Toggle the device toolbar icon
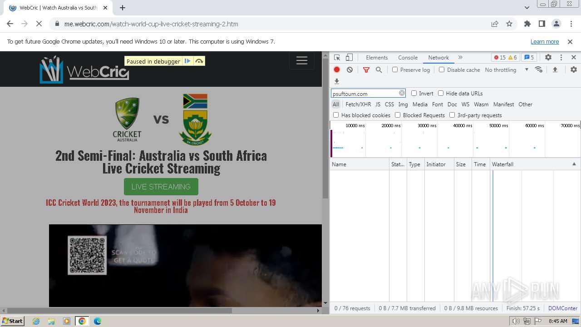Image resolution: width=581 pixels, height=327 pixels. (x=349, y=58)
